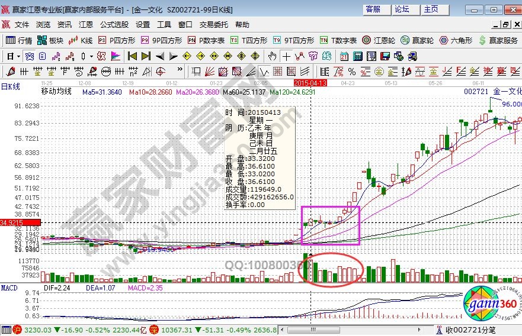522x336 pixels.
Task: Expand the candlestick style dropdown arrow
Action: 91,56
